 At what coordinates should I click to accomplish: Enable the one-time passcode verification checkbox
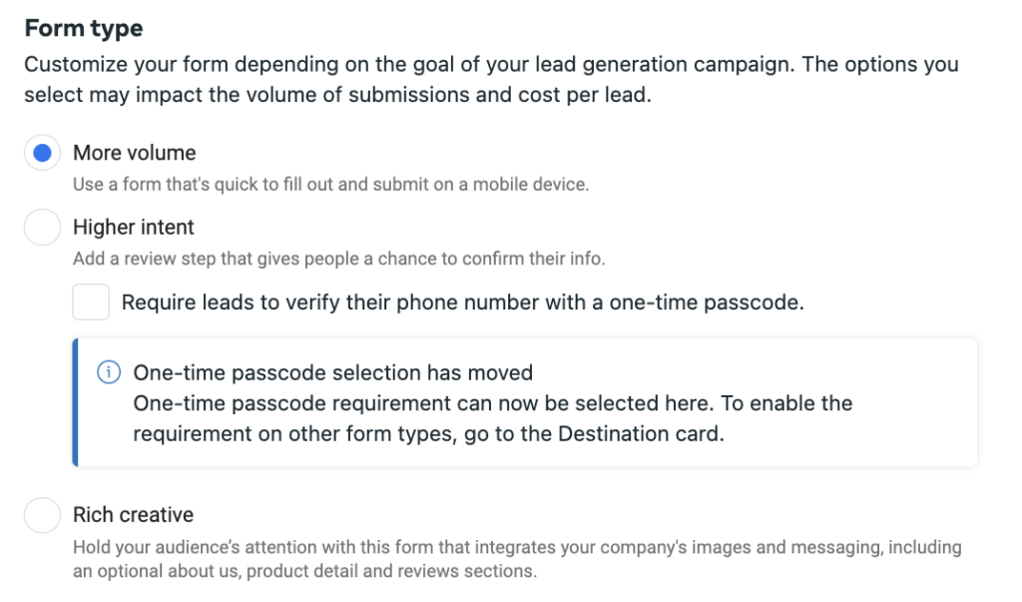pos(91,301)
